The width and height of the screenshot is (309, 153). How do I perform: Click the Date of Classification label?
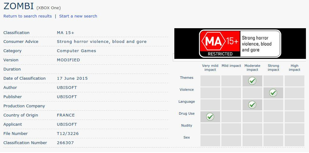24,78
